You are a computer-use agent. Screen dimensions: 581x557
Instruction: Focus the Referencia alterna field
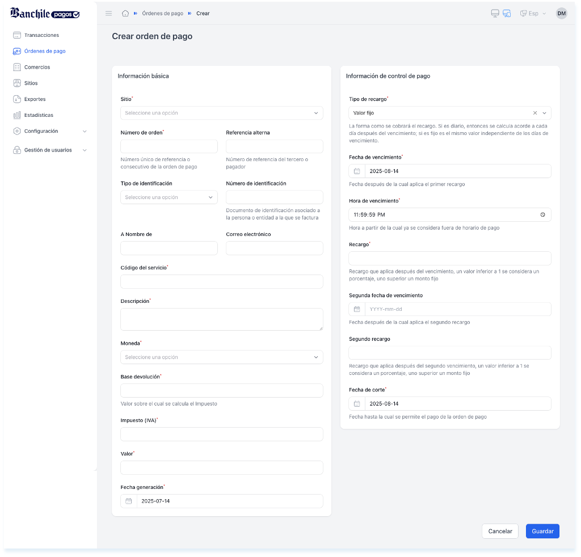275,146
